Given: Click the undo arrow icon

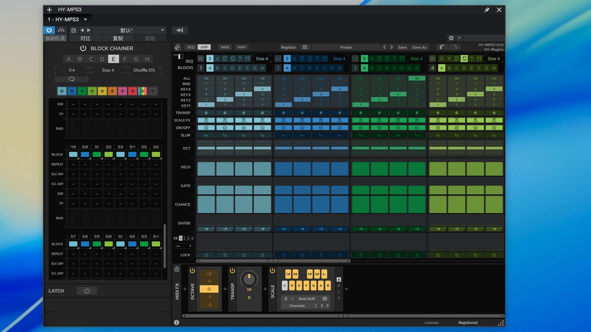Looking at the screenshot, I should pos(442,47).
